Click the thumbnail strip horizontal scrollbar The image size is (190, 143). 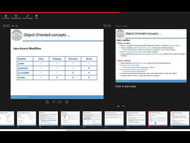[96, 130]
